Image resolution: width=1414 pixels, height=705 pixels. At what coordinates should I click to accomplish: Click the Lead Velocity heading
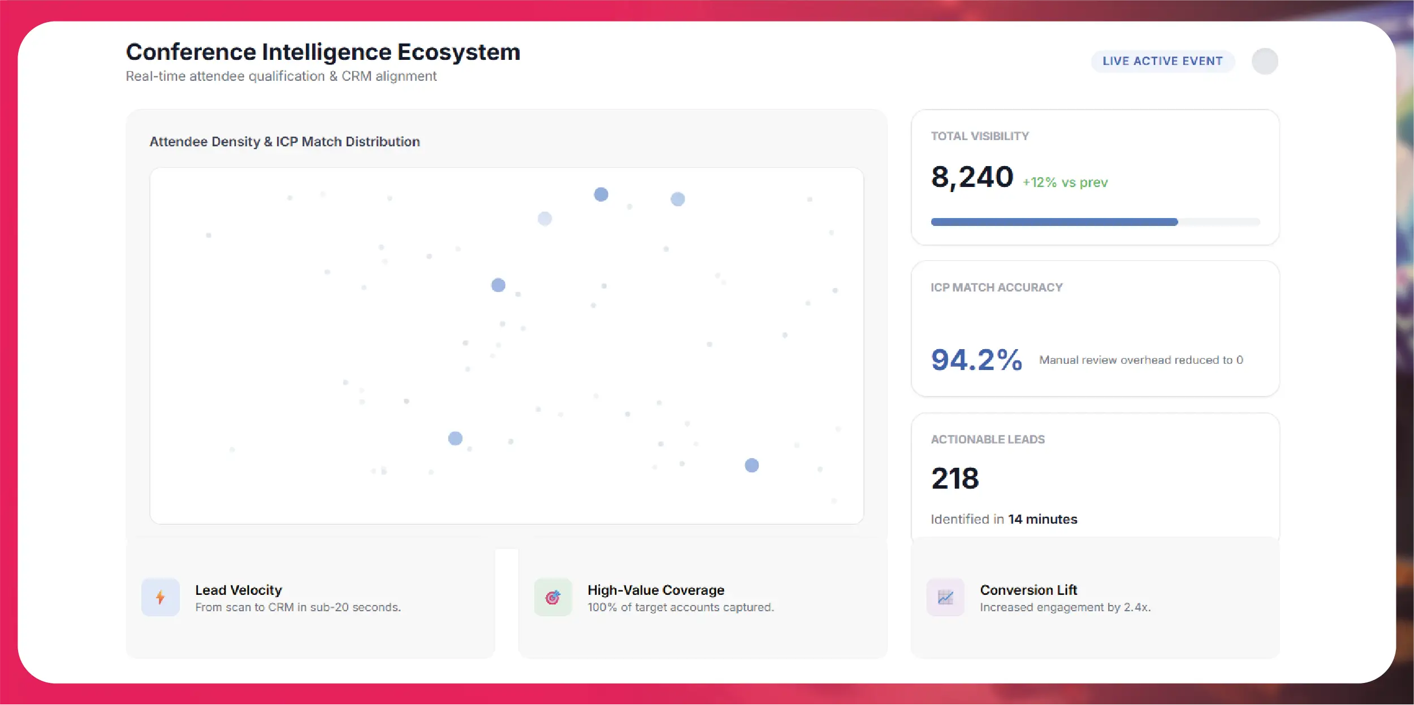239,590
